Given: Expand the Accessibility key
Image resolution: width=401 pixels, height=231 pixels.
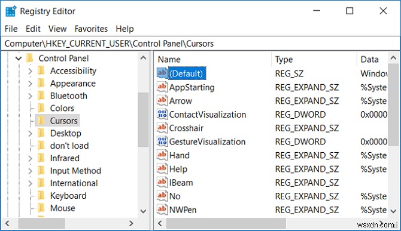Looking at the screenshot, I should click(30, 71).
